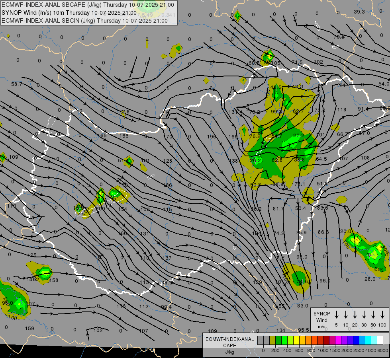Click the 27.2 value on the map

coord(298,135)
